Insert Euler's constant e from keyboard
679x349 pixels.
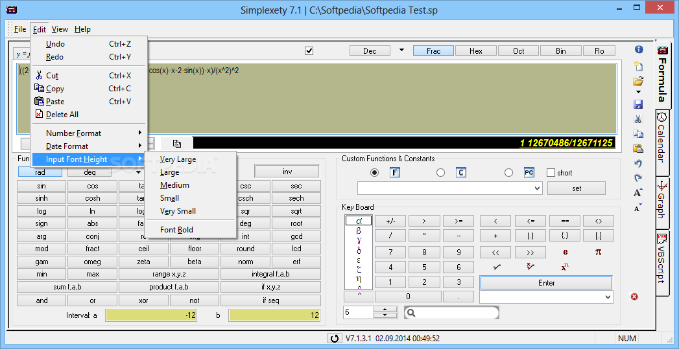pyautogui.click(x=565, y=252)
